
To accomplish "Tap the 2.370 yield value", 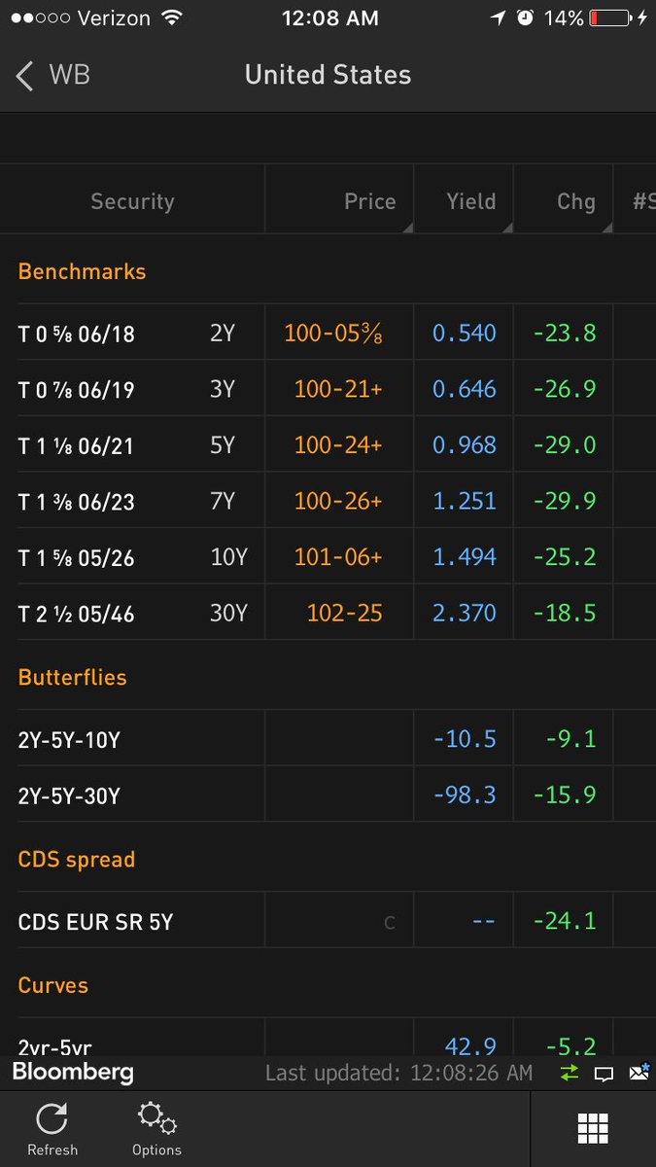I will 465,613.
